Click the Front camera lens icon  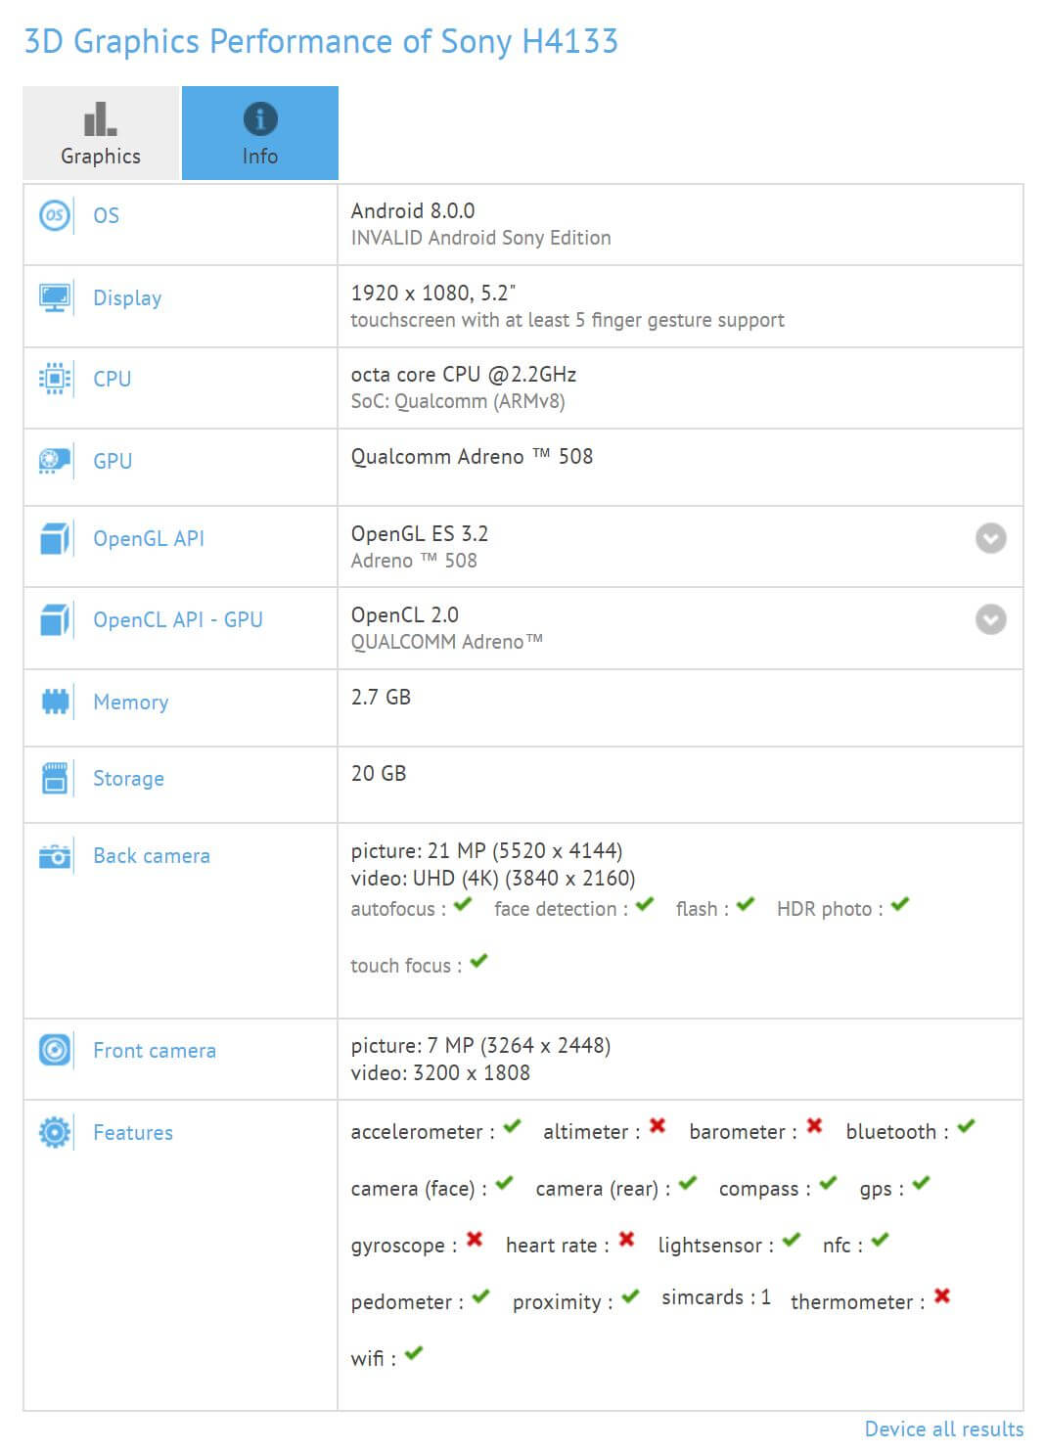pos(56,1050)
